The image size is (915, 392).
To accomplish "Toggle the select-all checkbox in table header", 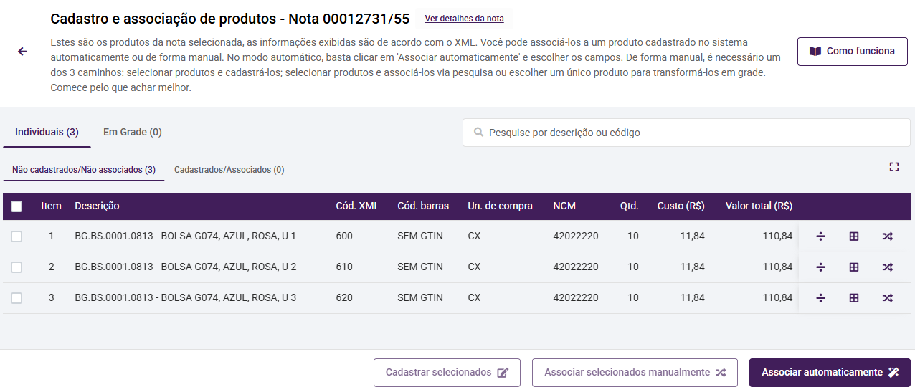I will (16, 206).
